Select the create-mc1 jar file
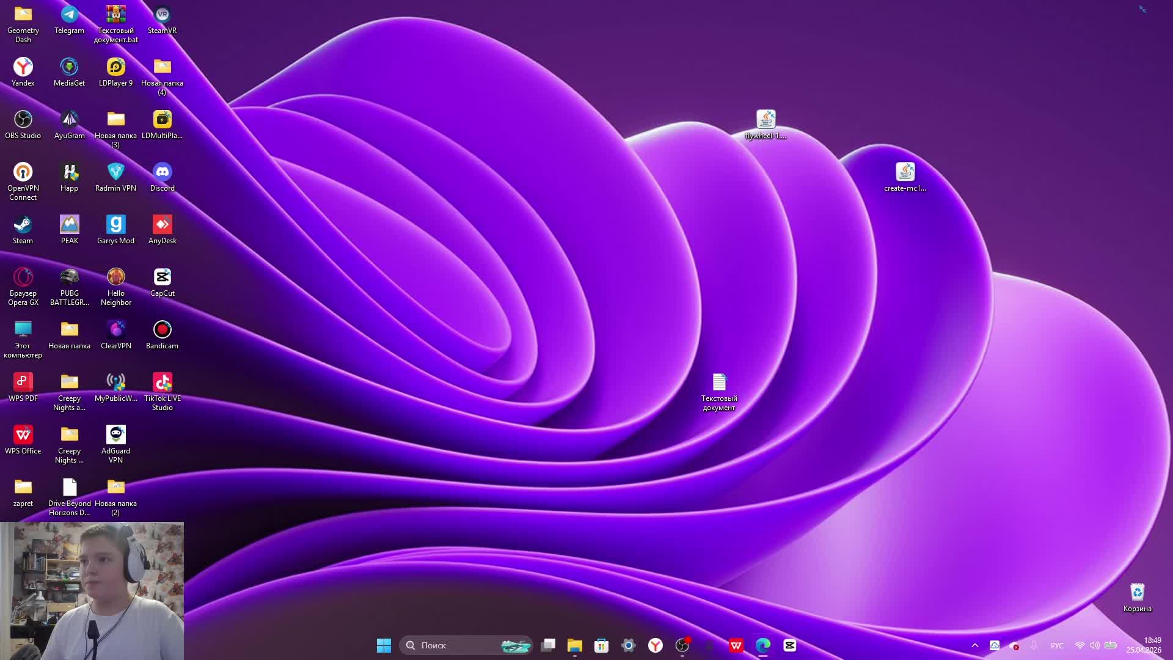 (905, 172)
